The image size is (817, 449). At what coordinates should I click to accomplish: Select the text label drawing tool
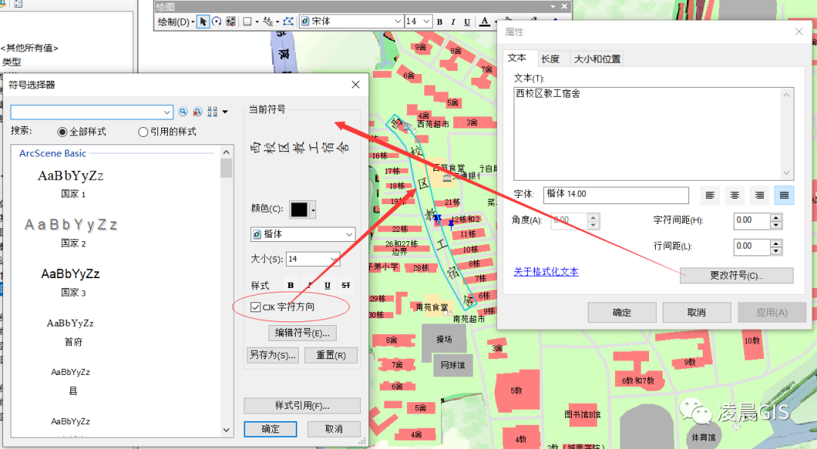[x=268, y=22]
